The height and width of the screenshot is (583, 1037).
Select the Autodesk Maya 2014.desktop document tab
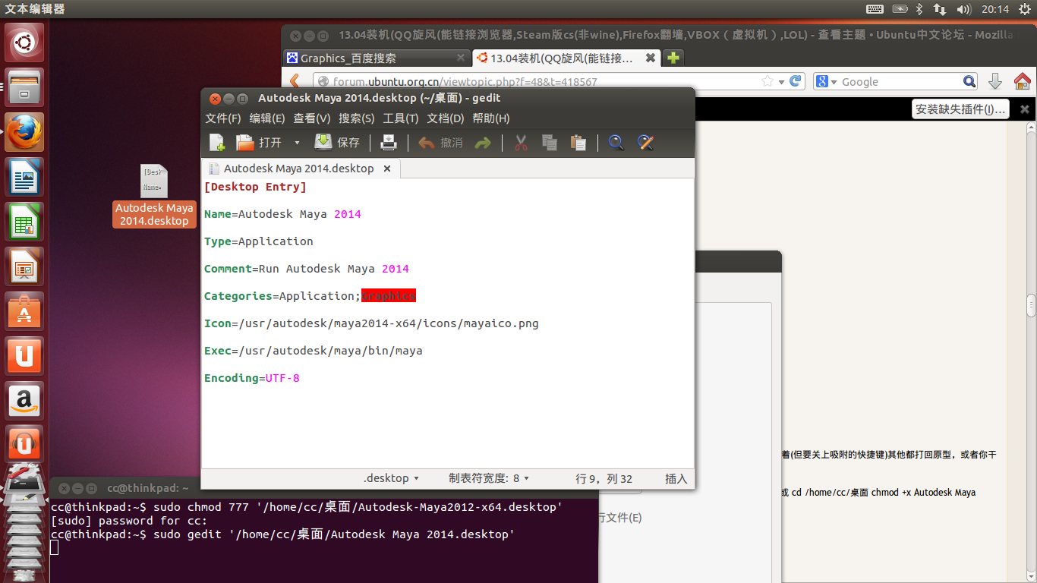(299, 169)
